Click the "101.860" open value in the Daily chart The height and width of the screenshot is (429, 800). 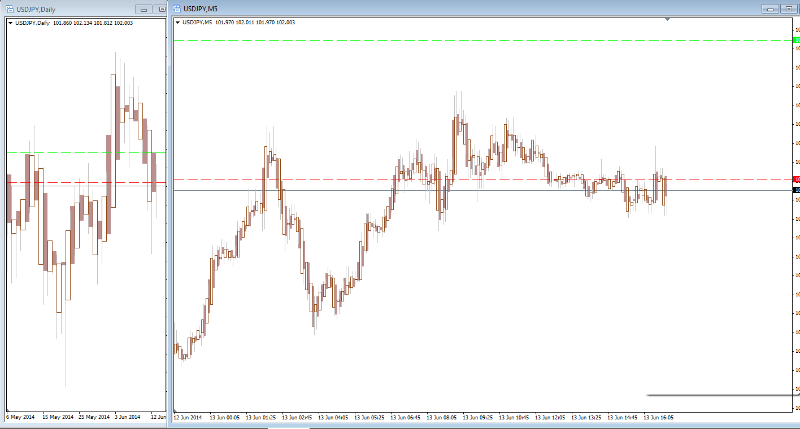pos(63,23)
